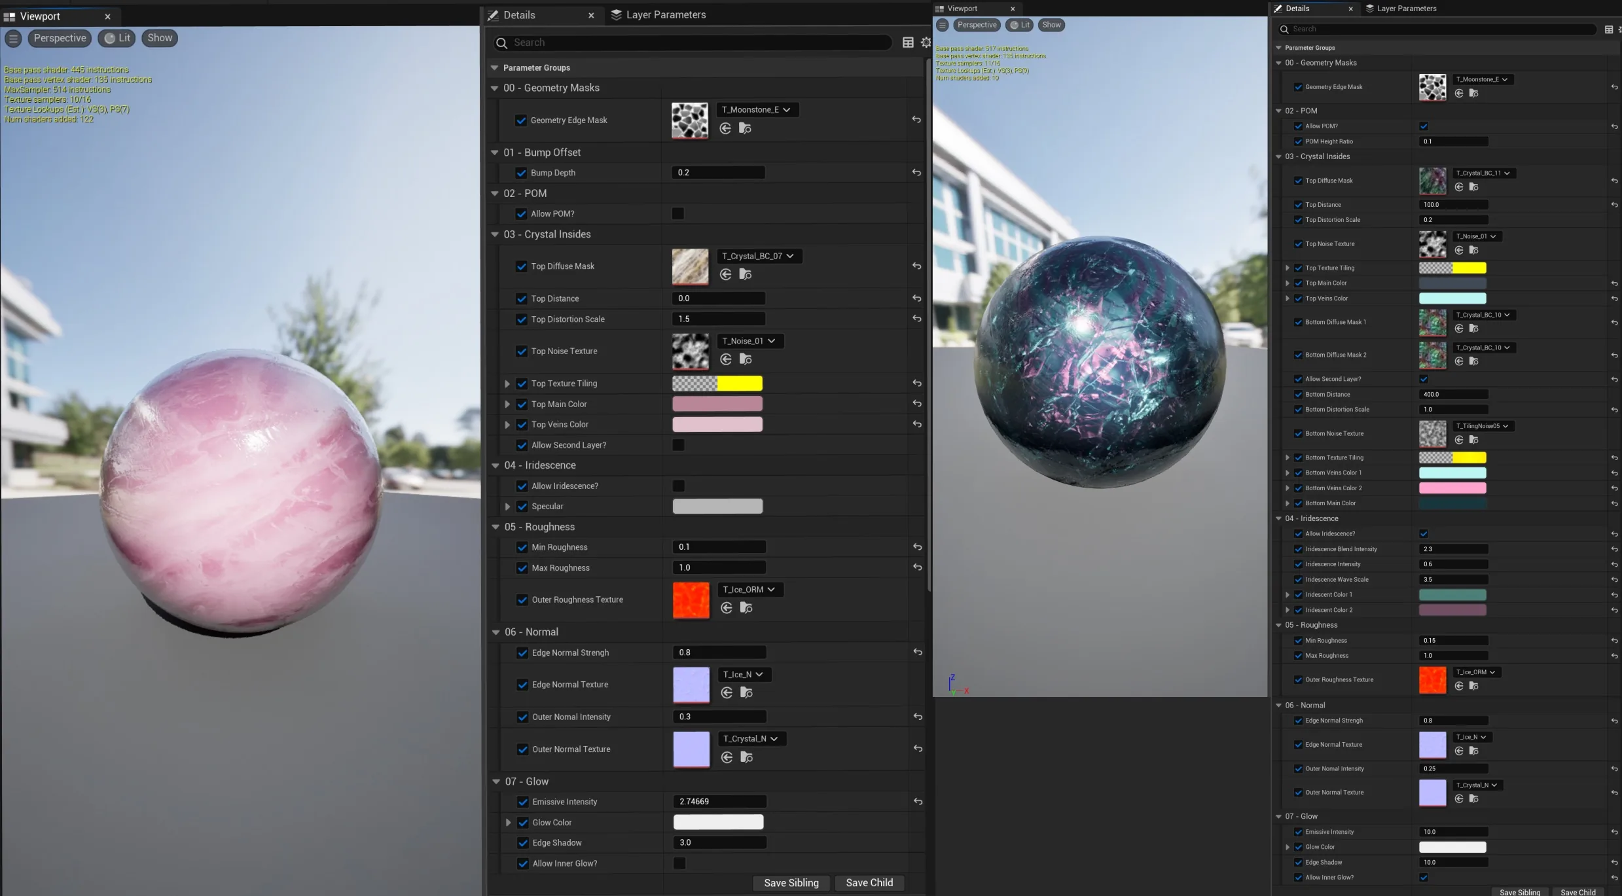Uncheck Bump Depth override checkbox
The width and height of the screenshot is (1622, 896).
point(521,173)
